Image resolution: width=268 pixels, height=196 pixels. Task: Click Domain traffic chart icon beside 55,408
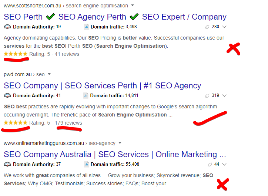click(x=87, y=165)
